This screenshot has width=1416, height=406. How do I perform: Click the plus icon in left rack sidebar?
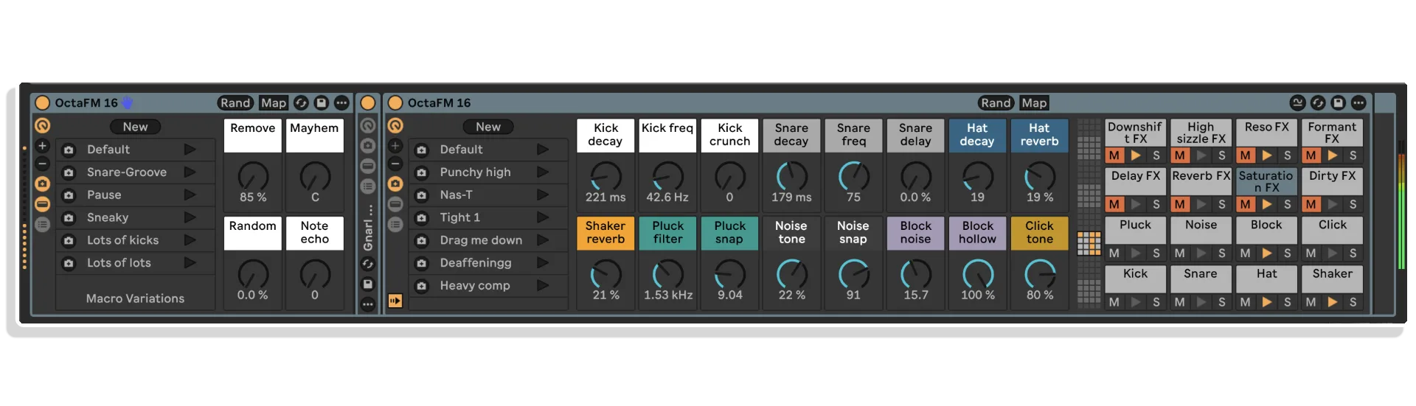pyautogui.click(x=43, y=146)
